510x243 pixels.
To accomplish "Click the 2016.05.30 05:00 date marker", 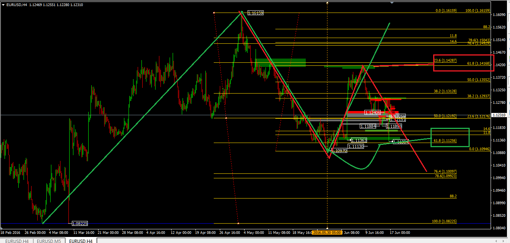I will [327, 232].
